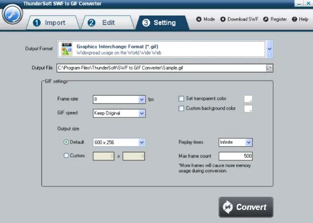Click the custom width input field
This screenshot has width=313, height=223.
tap(104, 156)
